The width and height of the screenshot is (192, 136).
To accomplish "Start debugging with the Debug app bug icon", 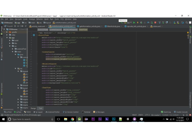I will pos(141,23).
